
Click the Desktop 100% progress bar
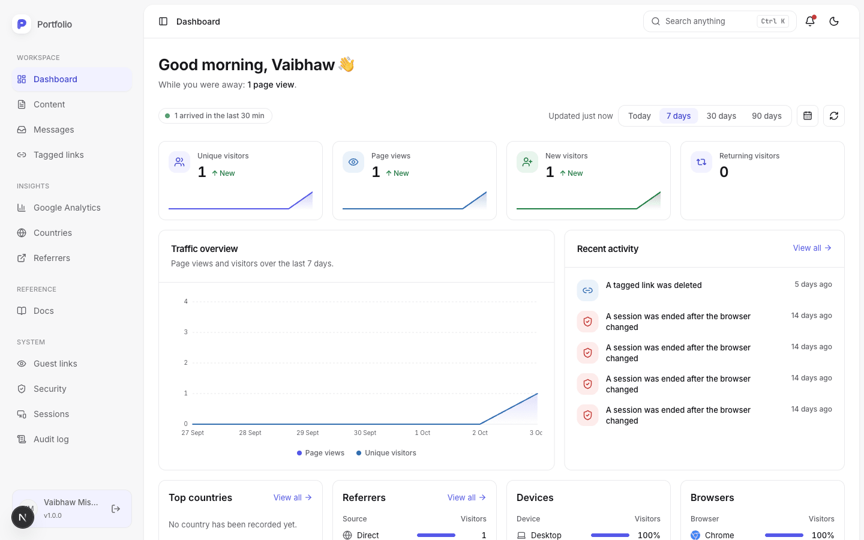pos(610,535)
